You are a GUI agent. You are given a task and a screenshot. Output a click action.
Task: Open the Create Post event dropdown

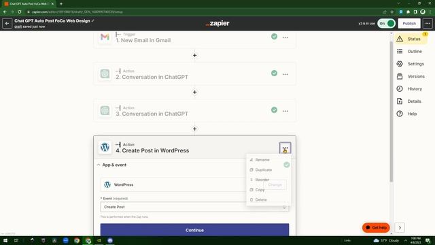pos(194,207)
